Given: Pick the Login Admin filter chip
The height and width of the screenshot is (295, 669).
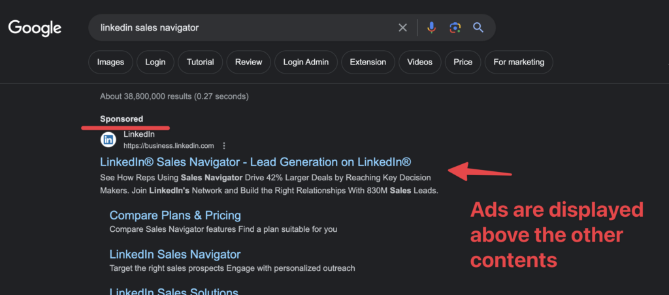Looking at the screenshot, I should coord(306,62).
